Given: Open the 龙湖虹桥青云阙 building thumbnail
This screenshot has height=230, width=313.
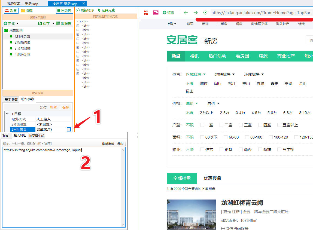Looking at the screenshot, I should (x=191, y=215).
